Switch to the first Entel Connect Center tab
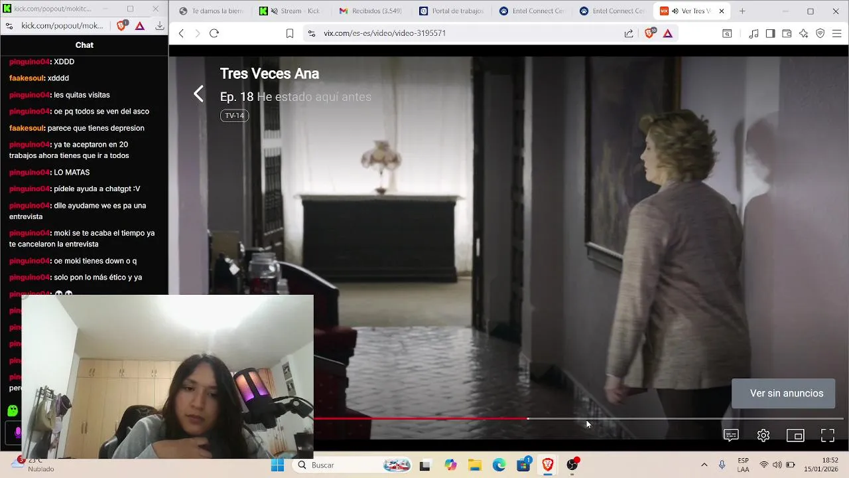 point(532,11)
